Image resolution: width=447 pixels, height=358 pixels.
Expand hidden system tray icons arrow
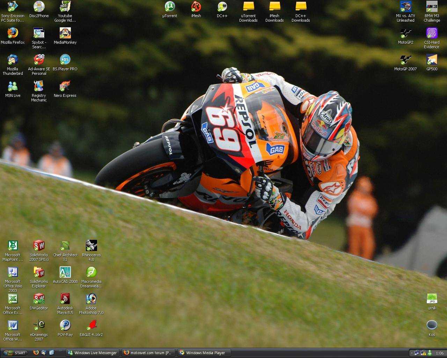[412, 353]
